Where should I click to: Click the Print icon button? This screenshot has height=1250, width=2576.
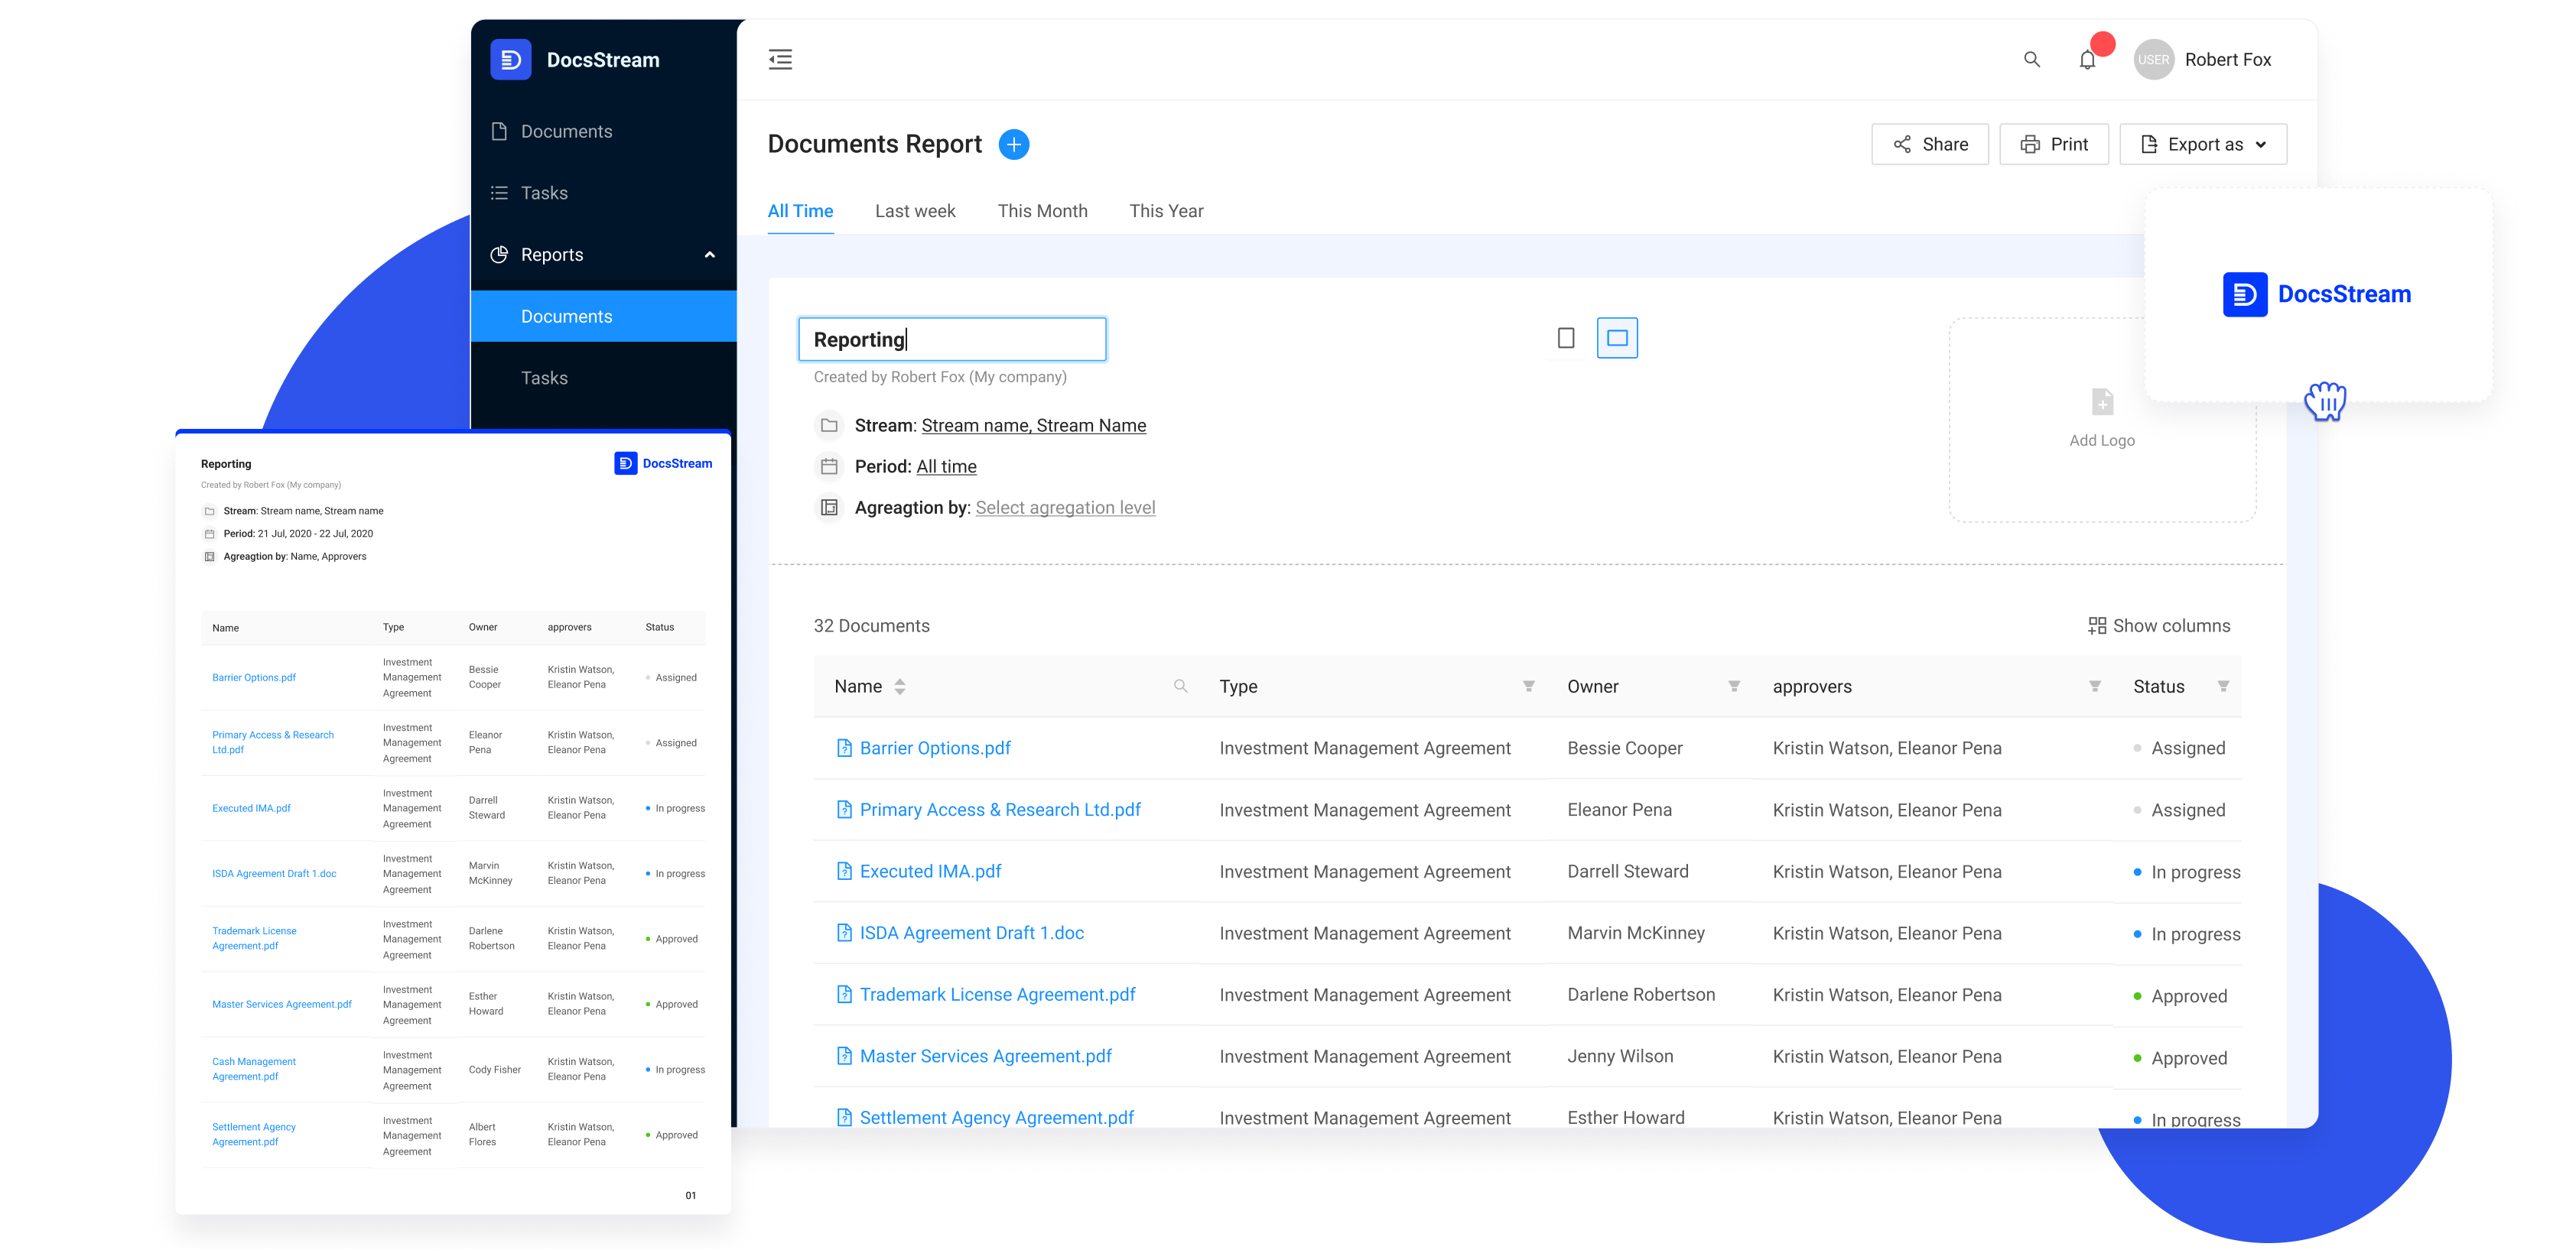coord(2054,143)
